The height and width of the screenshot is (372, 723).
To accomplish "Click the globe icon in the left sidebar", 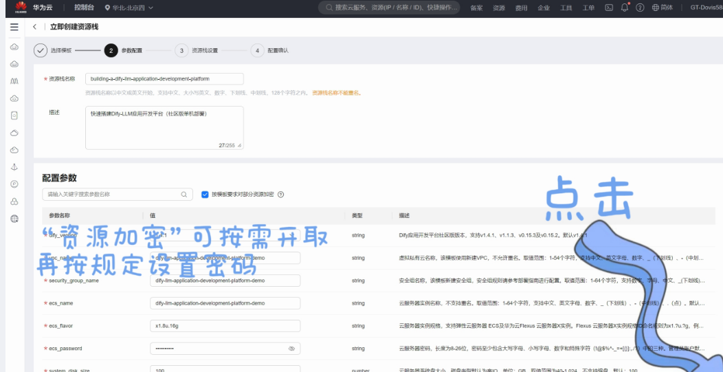I will (x=14, y=219).
